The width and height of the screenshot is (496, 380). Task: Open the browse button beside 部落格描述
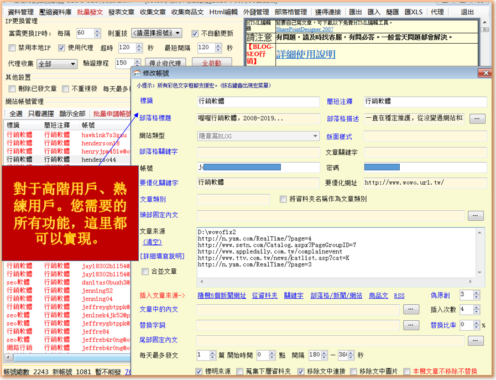[x=477, y=119]
